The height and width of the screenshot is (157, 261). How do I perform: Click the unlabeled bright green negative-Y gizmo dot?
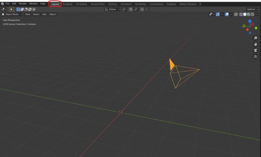[x=256, y=28]
